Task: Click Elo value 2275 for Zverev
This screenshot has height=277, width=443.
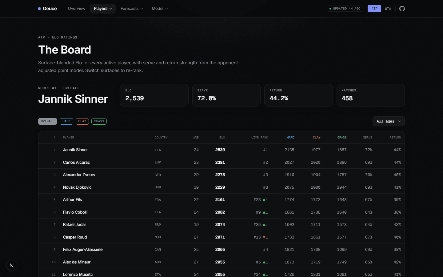Action: click(220, 175)
